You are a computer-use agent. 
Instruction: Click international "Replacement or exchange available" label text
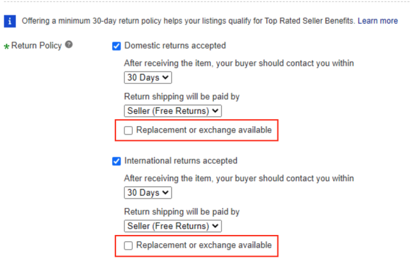204,246
